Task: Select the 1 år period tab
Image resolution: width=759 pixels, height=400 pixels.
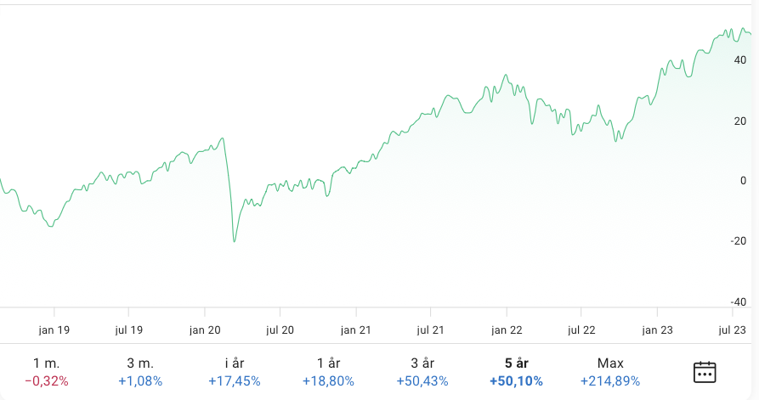Action: 328,372
